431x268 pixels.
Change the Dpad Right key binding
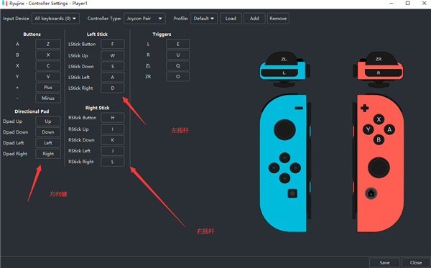click(48, 154)
